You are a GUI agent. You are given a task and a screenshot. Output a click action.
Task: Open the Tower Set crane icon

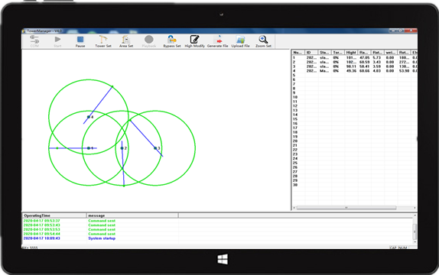(x=103, y=41)
